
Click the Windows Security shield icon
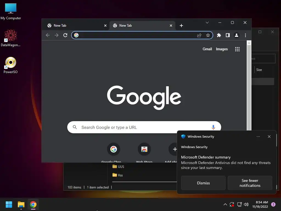tap(183, 136)
